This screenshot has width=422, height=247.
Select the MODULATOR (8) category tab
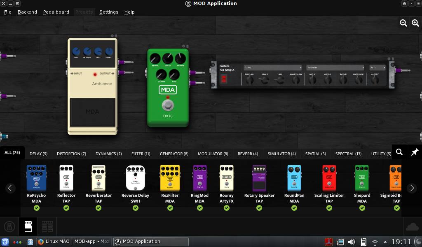coord(213,154)
